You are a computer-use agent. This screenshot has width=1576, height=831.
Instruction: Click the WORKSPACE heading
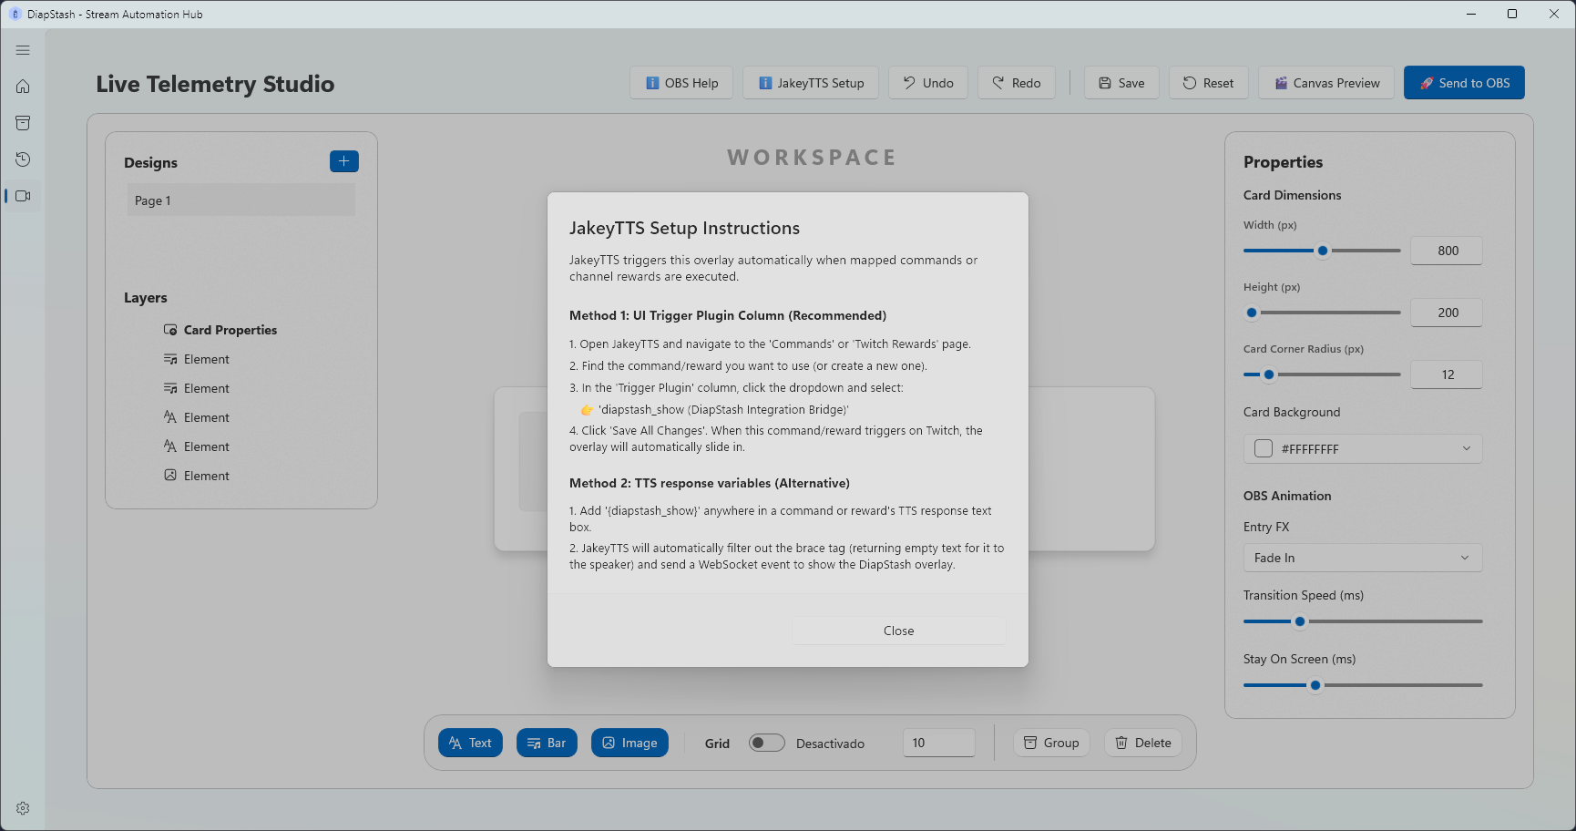[812, 158]
